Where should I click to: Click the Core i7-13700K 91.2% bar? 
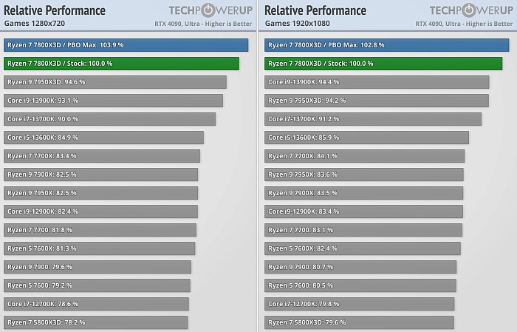click(x=373, y=119)
